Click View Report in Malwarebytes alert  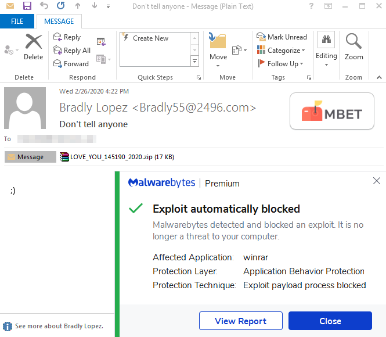[x=241, y=321]
